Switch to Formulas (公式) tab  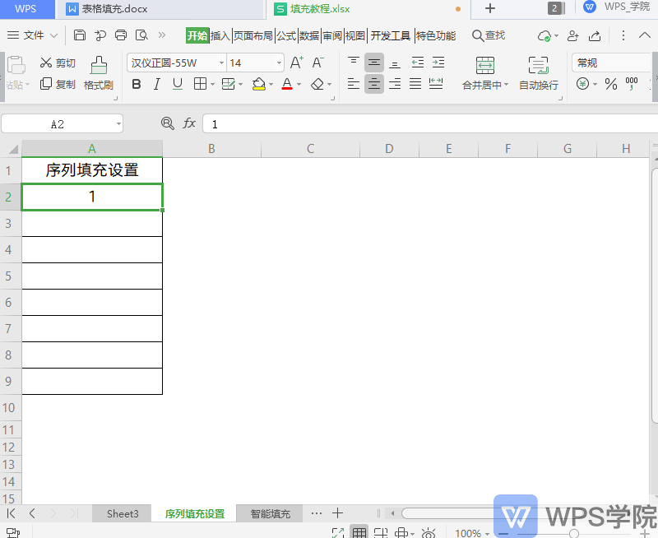(286, 36)
